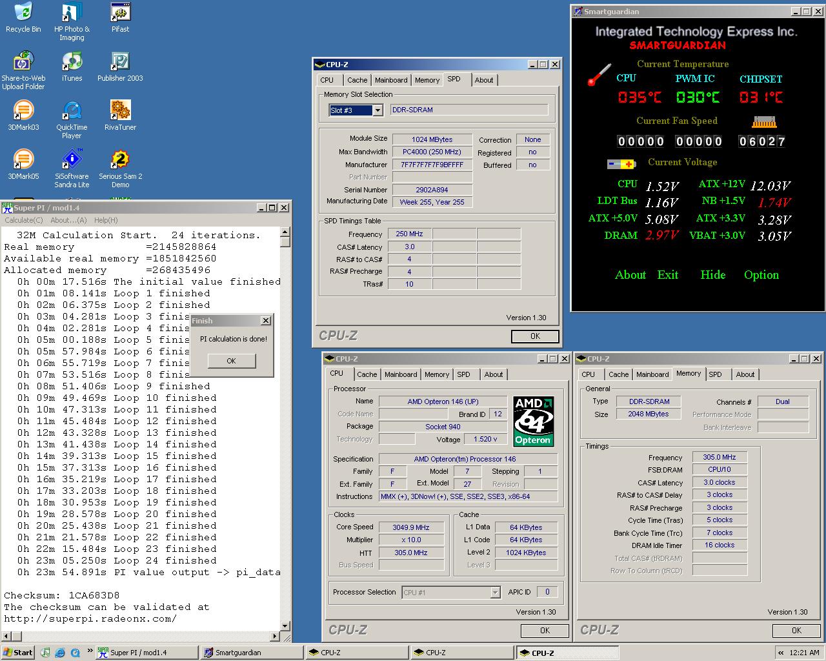Open the Calculate(C) menu in Super PI
Screen dimensions: 826x661
(24, 220)
